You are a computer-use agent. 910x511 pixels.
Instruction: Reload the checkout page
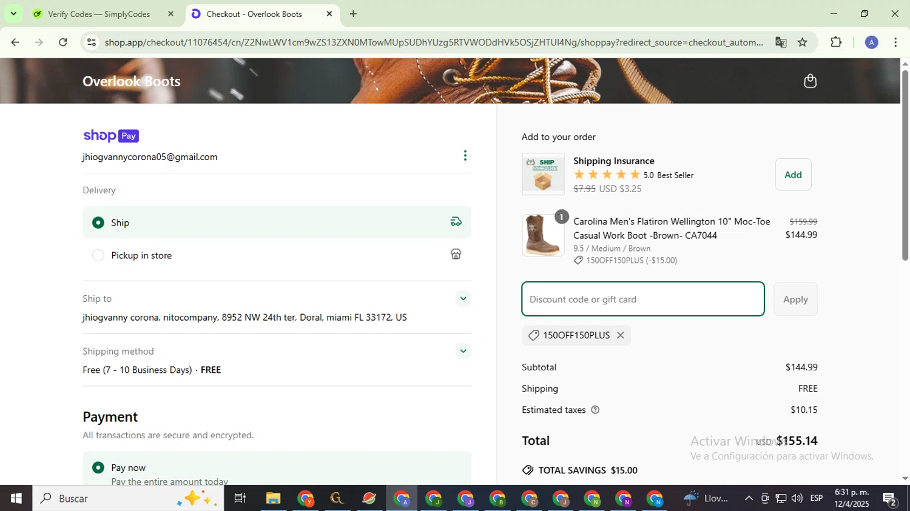point(63,42)
